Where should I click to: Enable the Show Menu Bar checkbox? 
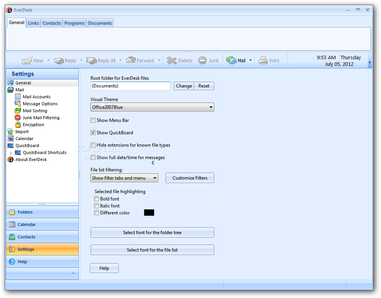point(93,120)
